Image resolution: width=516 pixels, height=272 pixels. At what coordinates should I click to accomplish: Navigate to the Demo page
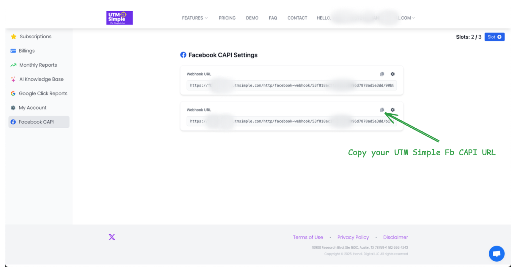coord(252,18)
